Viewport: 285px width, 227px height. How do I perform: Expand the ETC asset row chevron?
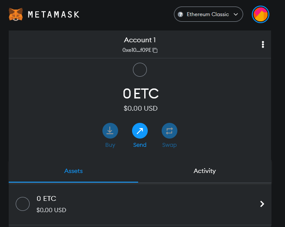[262, 204]
